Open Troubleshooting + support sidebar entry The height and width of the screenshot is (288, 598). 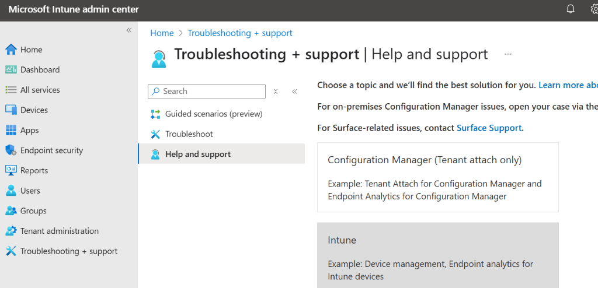click(69, 251)
